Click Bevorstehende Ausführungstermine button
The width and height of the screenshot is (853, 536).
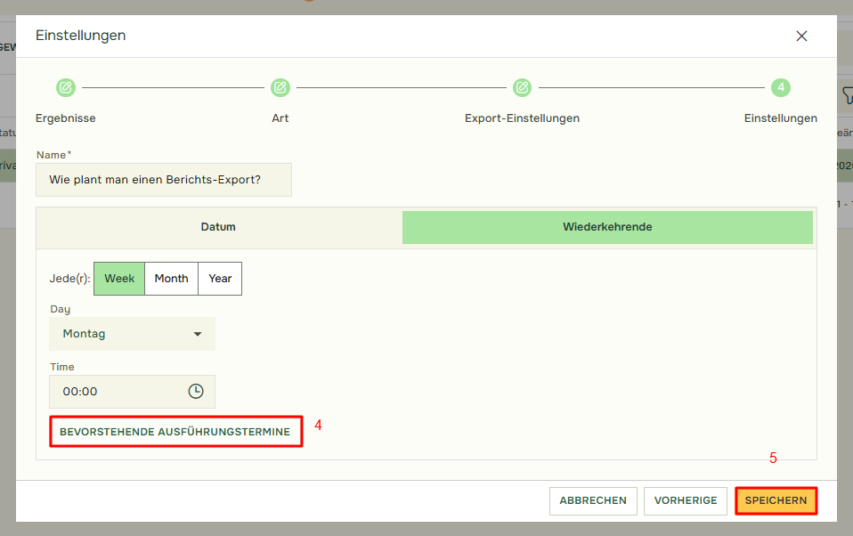(175, 432)
